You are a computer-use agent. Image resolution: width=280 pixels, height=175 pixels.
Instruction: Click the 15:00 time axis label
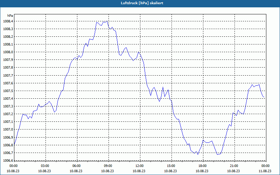[171, 166]
